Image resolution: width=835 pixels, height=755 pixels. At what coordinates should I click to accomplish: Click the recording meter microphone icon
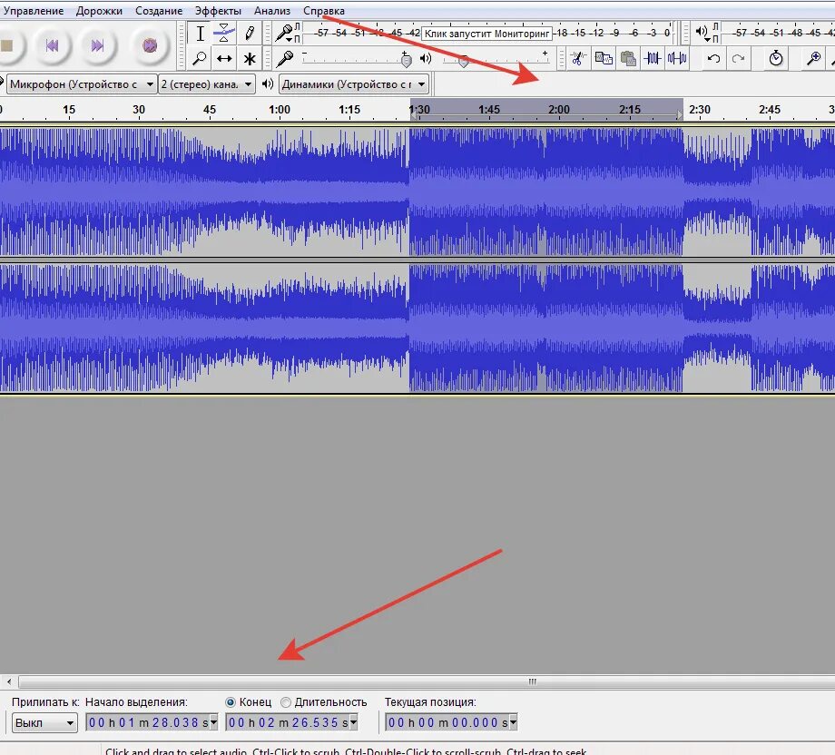coord(283,33)
